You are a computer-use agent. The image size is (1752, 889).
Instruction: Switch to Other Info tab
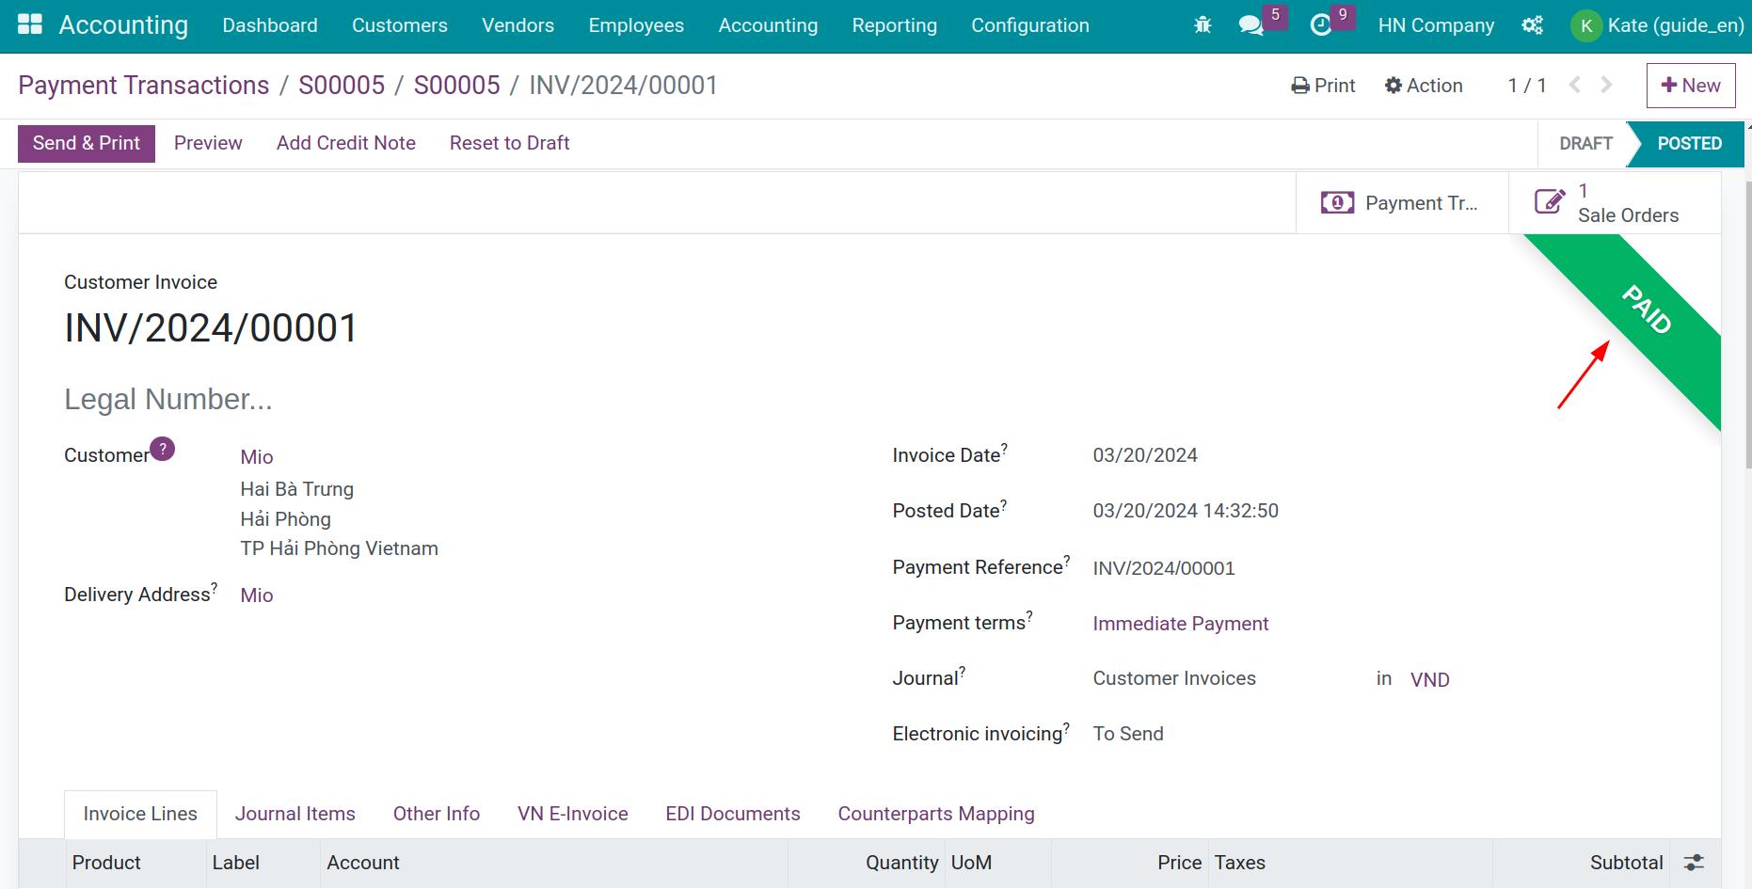437,814
